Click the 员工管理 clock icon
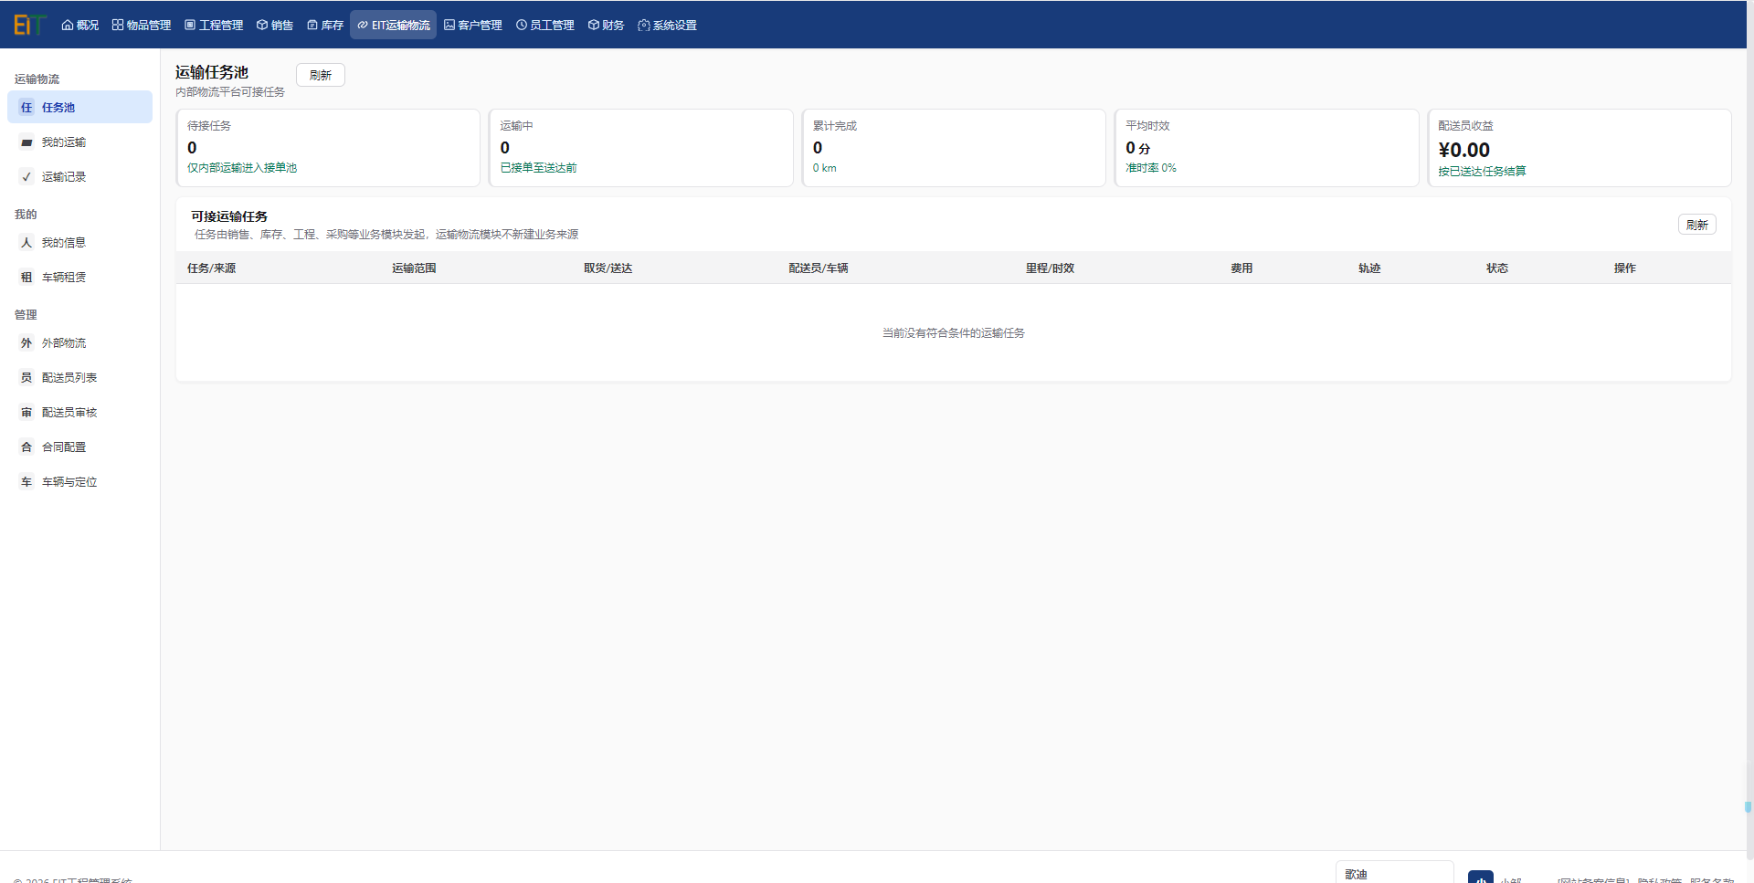 [x=522, y=25]
